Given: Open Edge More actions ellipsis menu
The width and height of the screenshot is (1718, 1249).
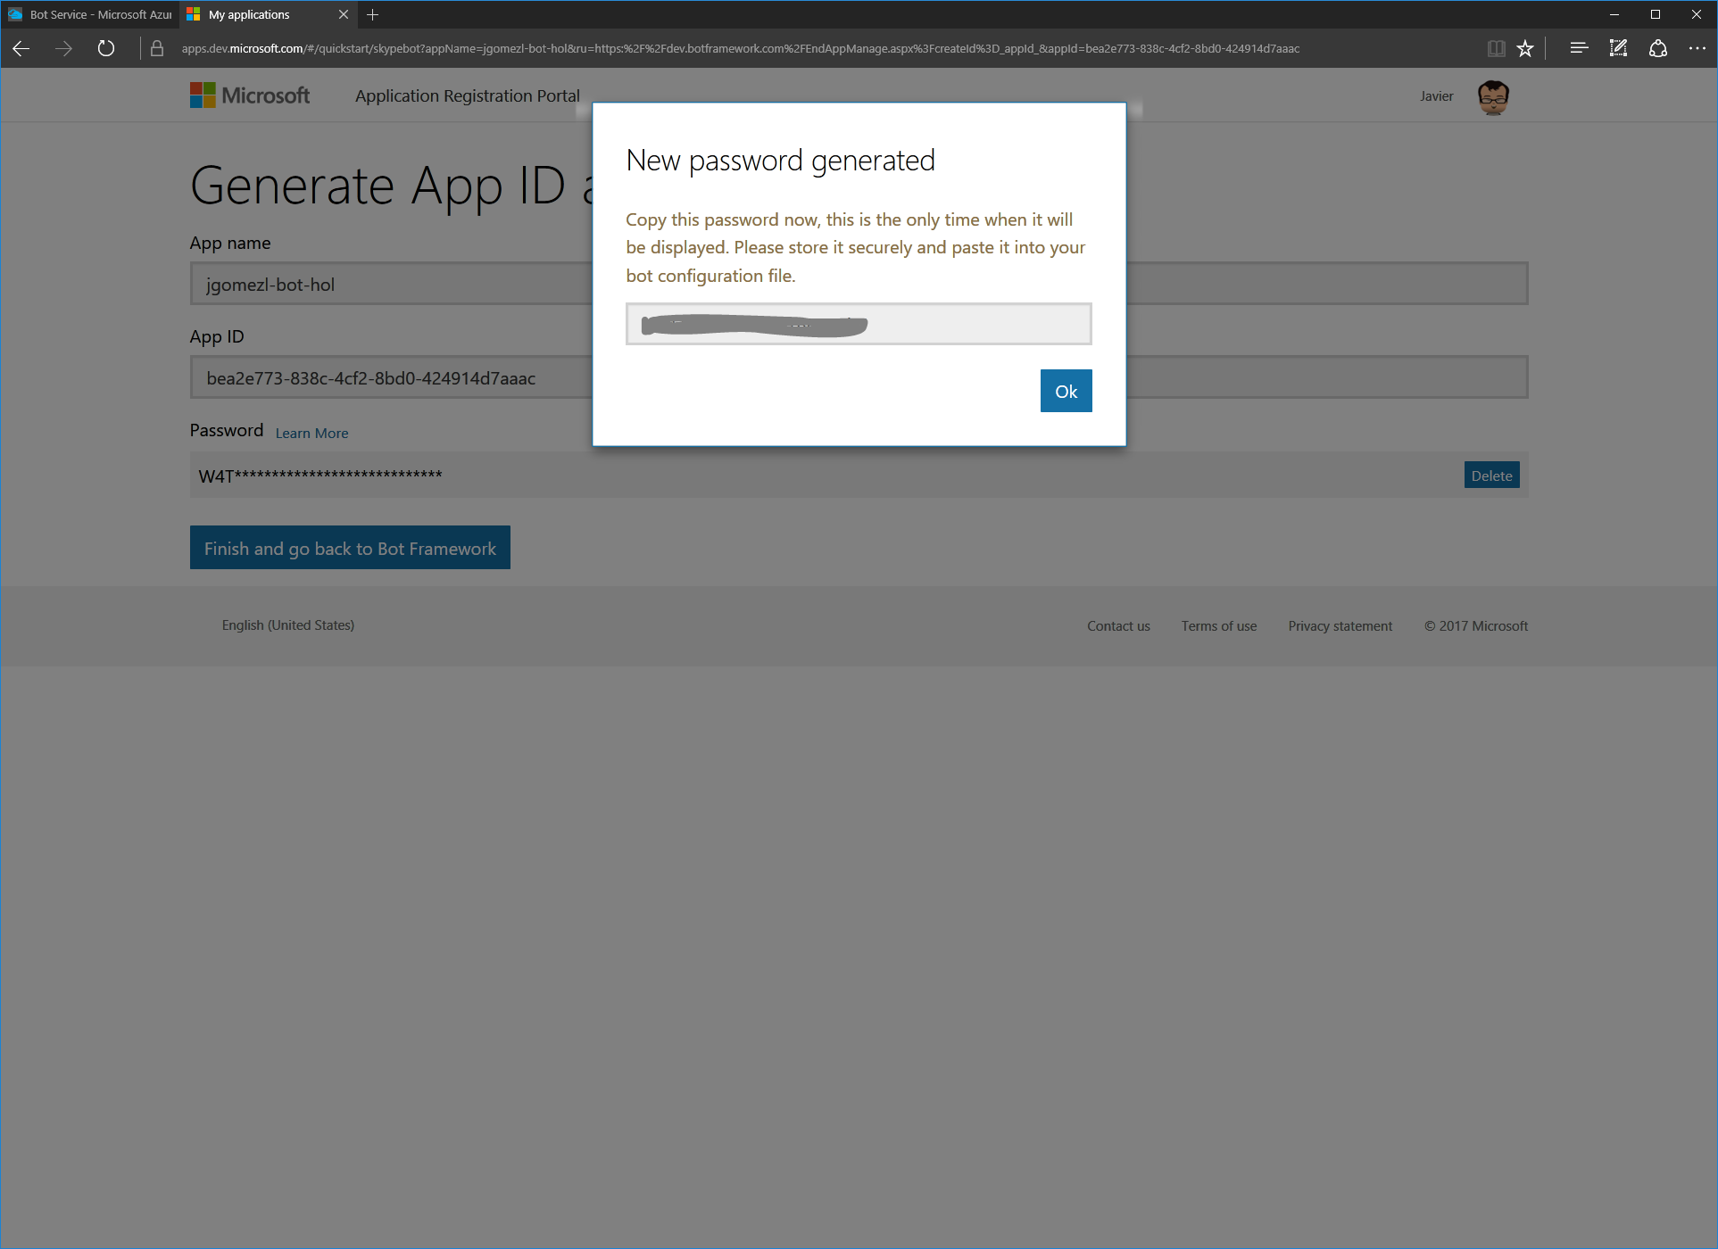Looking at the screenshot, I should [1697, 48].
